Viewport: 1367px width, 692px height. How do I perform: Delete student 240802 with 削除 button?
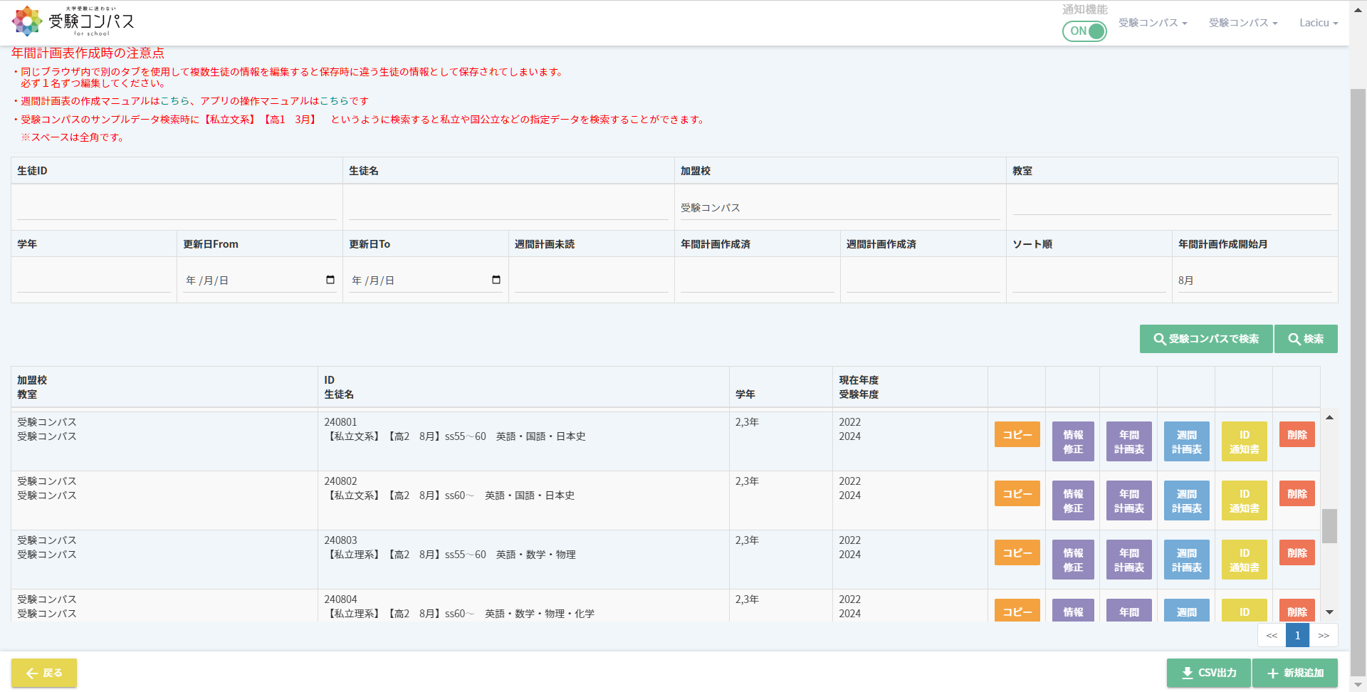pyautogui.click(x=1297, y=493)
